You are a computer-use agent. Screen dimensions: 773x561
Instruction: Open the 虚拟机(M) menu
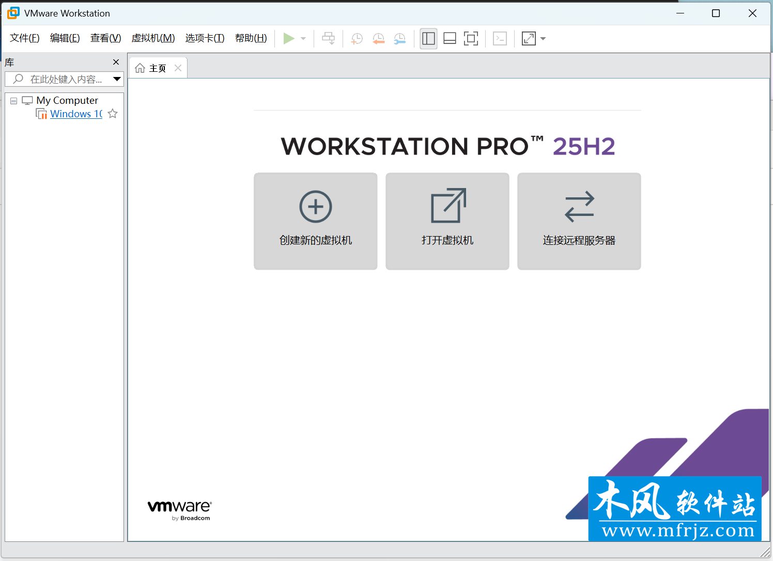point(153,38)
